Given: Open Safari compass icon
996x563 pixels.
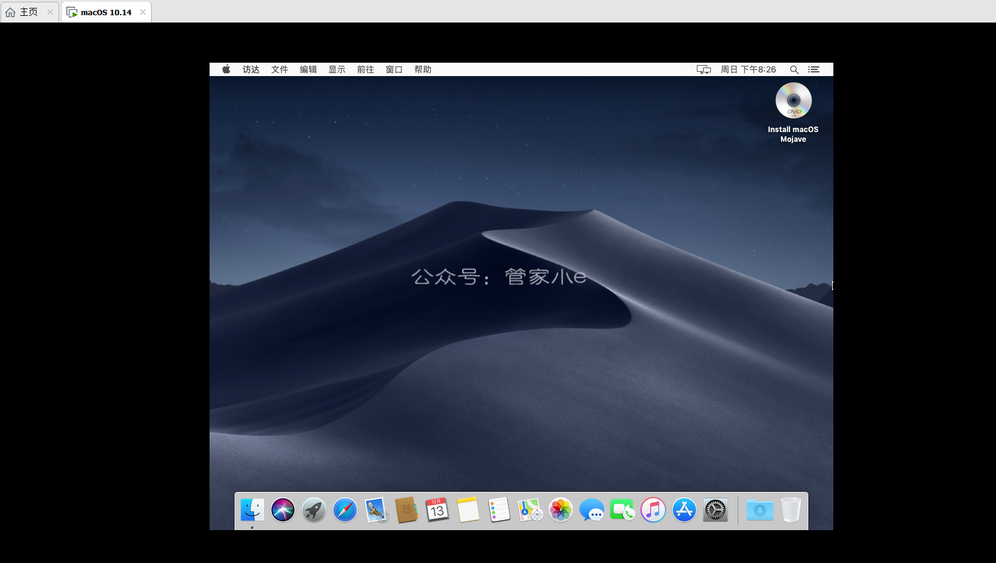Looking at the screenshot, I should pos(345,510).
